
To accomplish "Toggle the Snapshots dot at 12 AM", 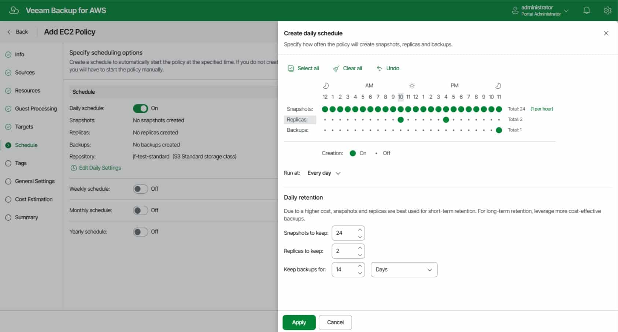I will 325,109.
